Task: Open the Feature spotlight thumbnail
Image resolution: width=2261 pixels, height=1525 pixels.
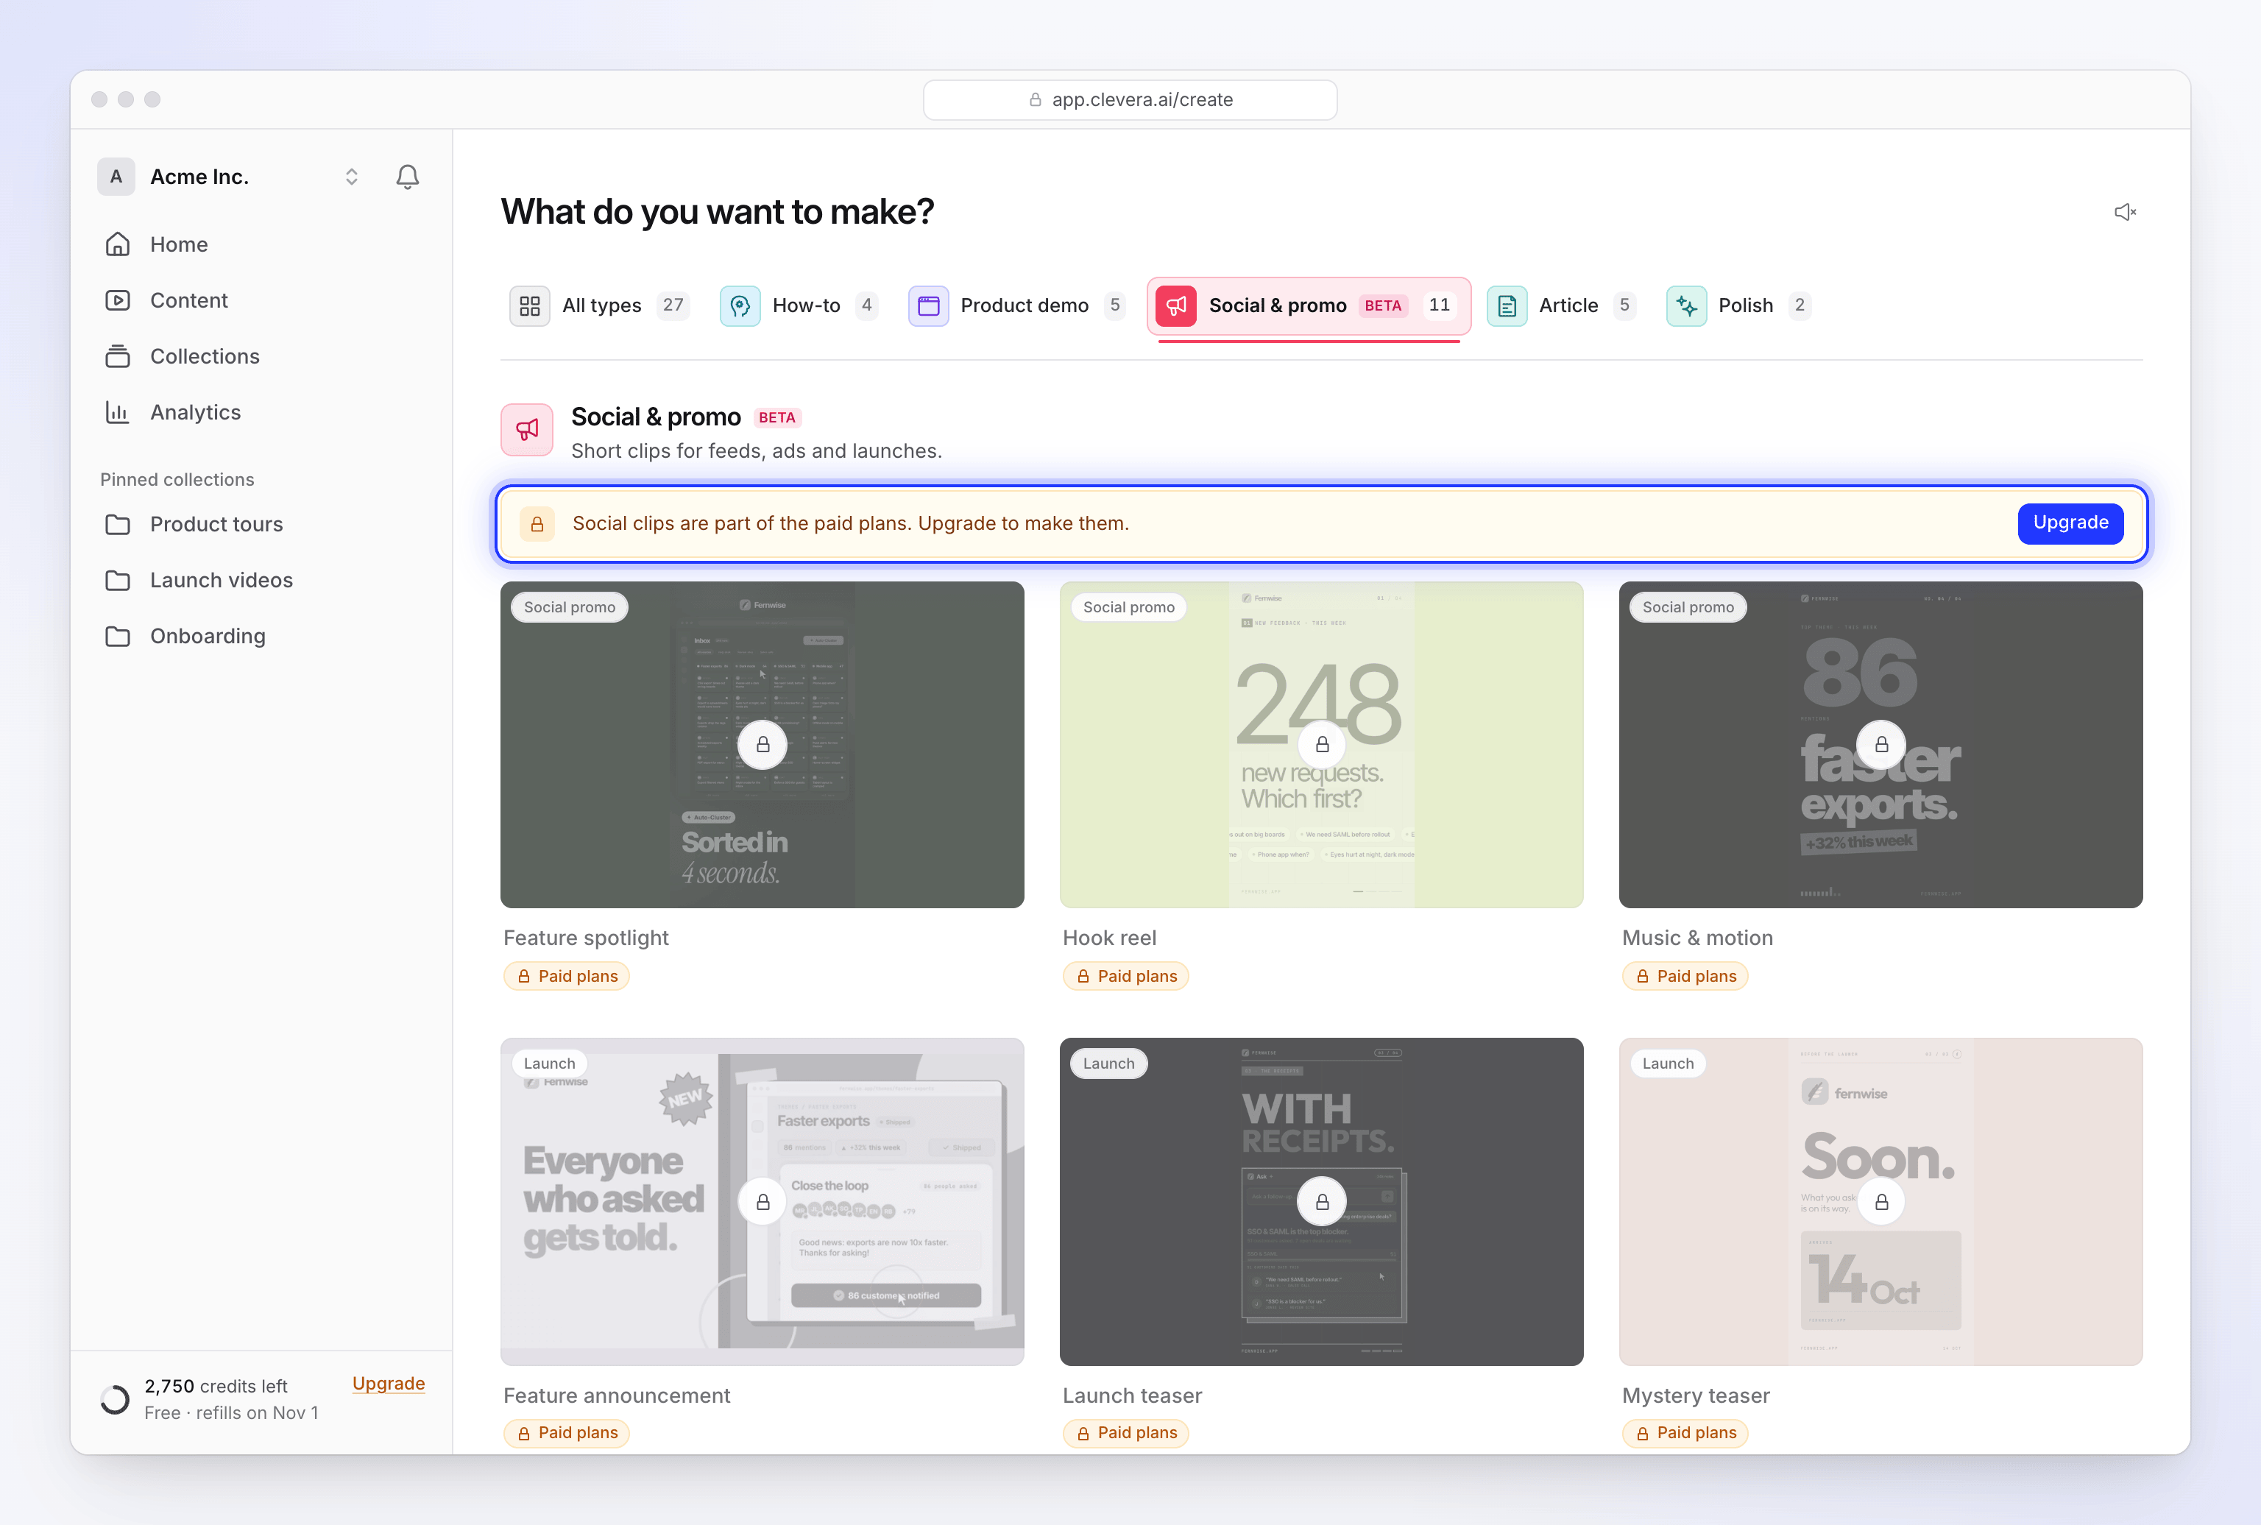Action: [x=762, y=745]
